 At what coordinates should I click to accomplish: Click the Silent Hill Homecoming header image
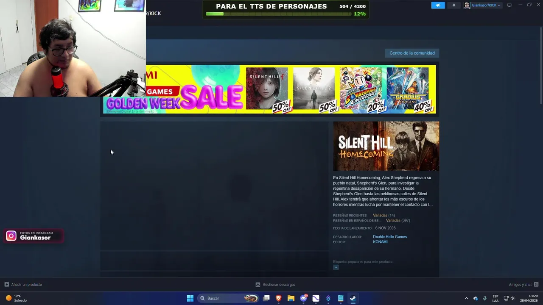click(x=386, y=146)
